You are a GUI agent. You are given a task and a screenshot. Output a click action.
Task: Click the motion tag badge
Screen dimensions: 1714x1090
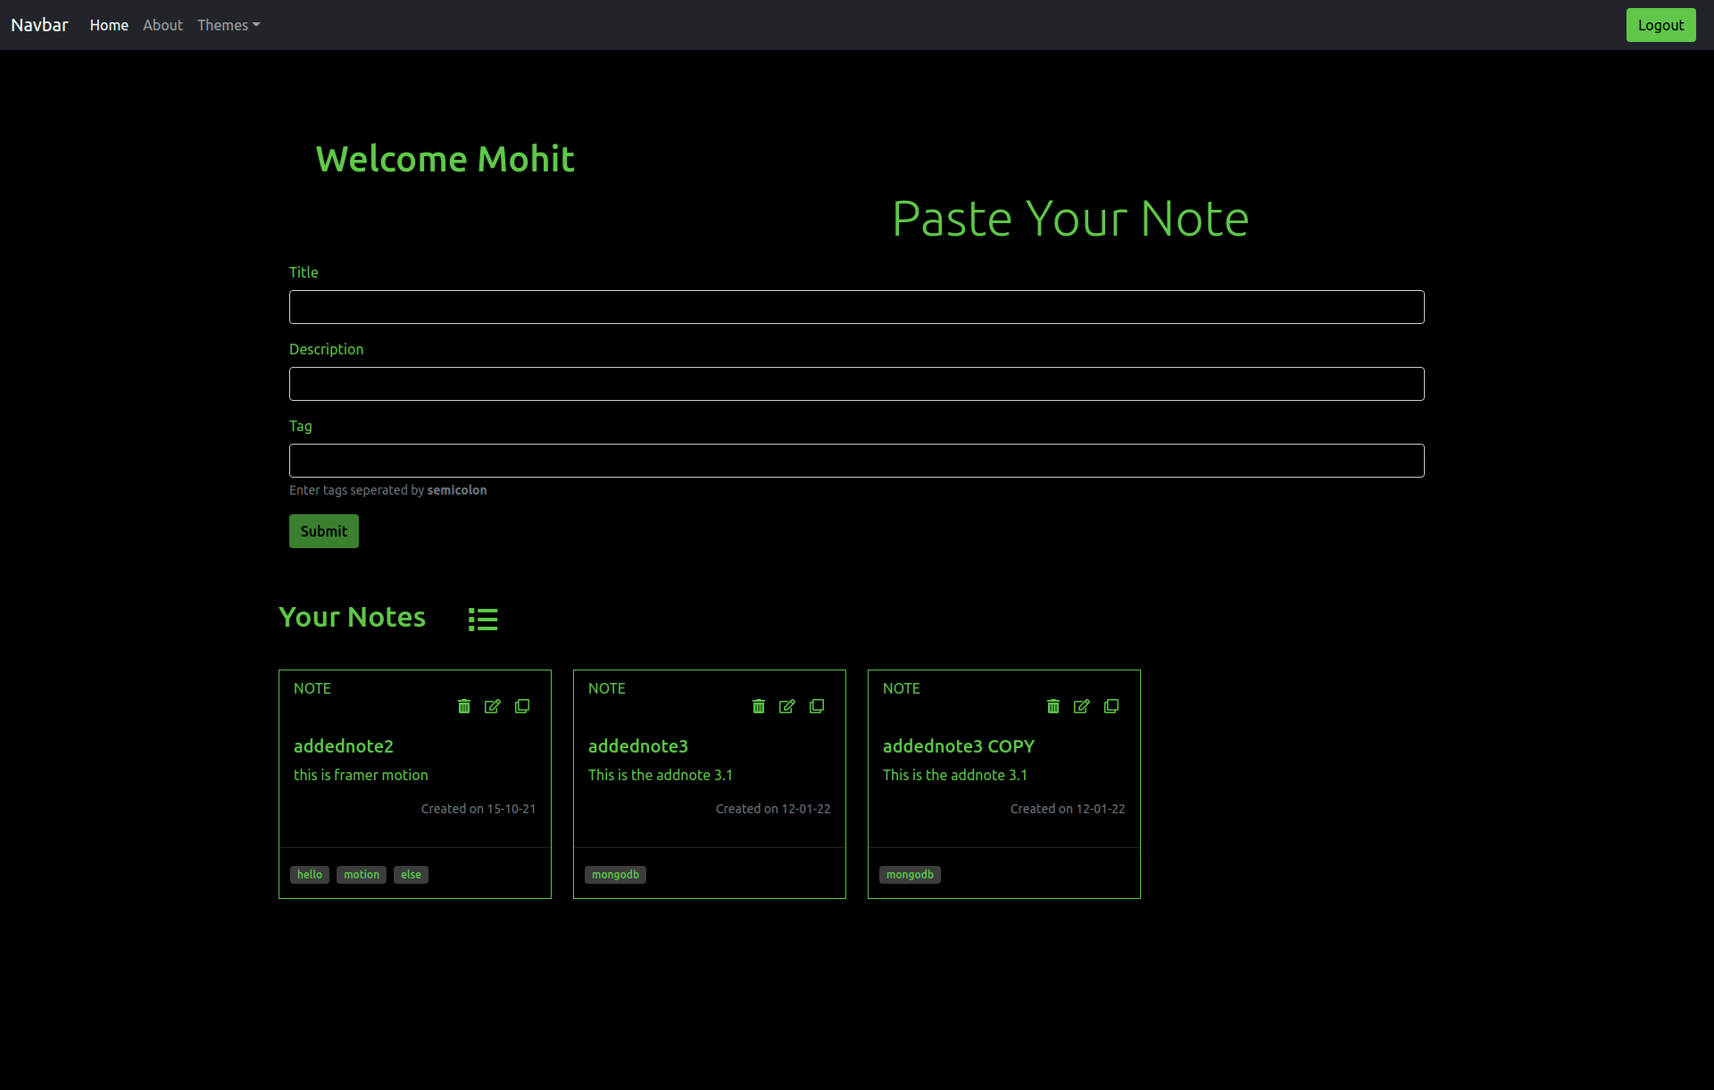coord(362,875)
